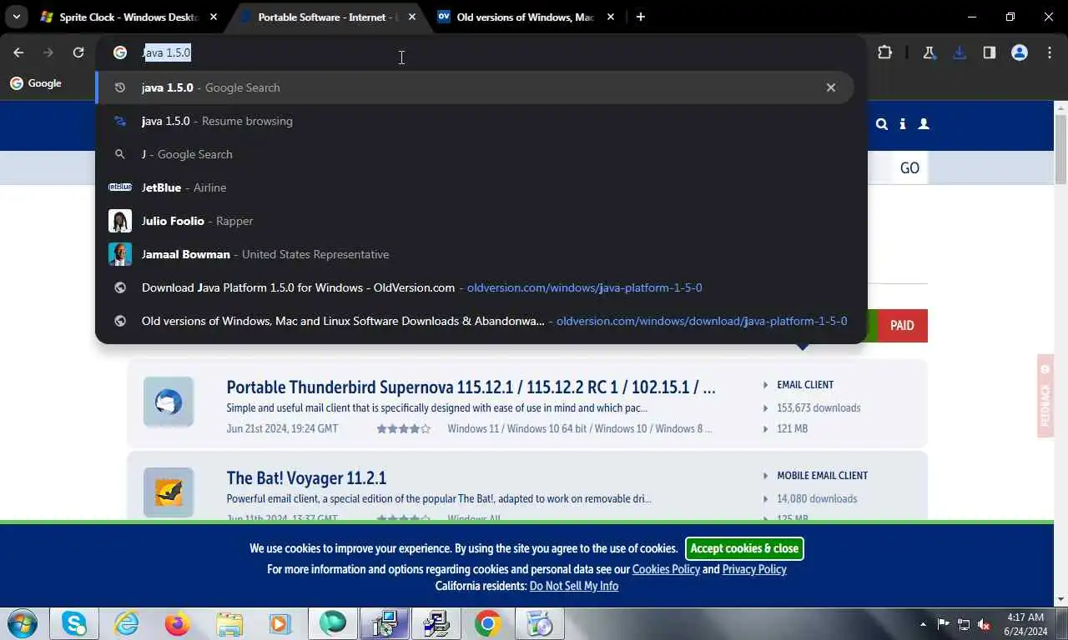This screenshot has height=640, width=1068.
Task: Click Accept cookies & close button
Action: click(744, 548)
